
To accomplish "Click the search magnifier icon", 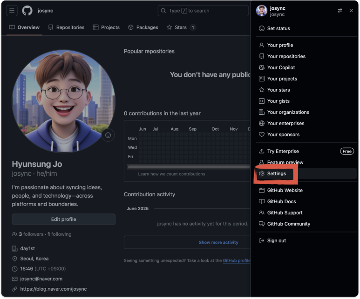I will click(x=163, y=11).
